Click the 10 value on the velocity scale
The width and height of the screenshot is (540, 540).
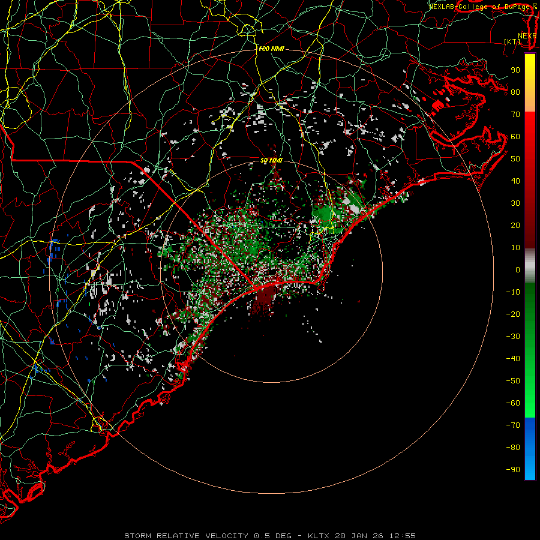[x=515, y=248]
